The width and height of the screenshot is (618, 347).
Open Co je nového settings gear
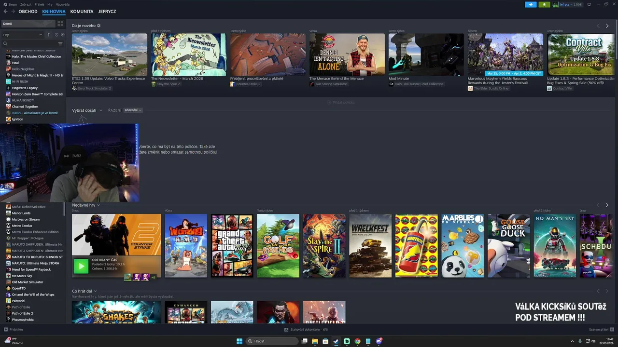click(x=99, y=26)
